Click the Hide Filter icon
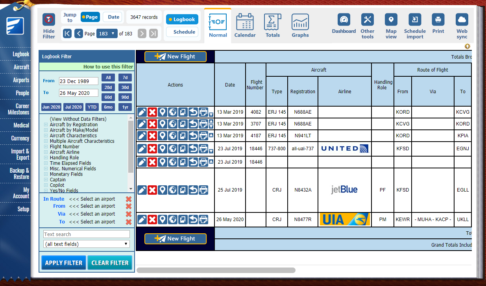 click(x=49, y=20)
